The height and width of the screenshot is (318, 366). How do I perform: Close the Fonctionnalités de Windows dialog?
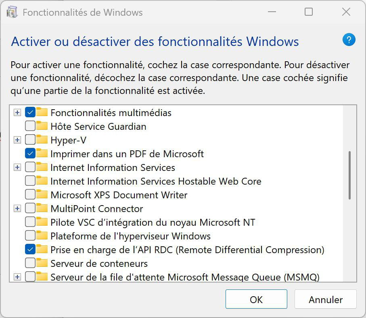[x=346, y=12]
